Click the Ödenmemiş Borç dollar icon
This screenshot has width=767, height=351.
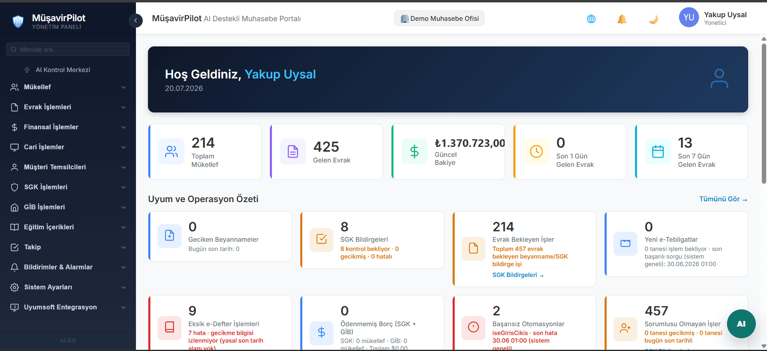tap(322, 333)
